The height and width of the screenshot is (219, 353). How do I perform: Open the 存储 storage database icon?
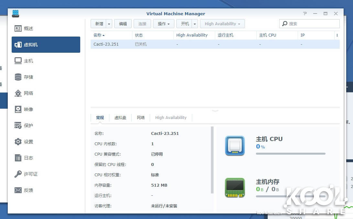click(x=18, y=77)
